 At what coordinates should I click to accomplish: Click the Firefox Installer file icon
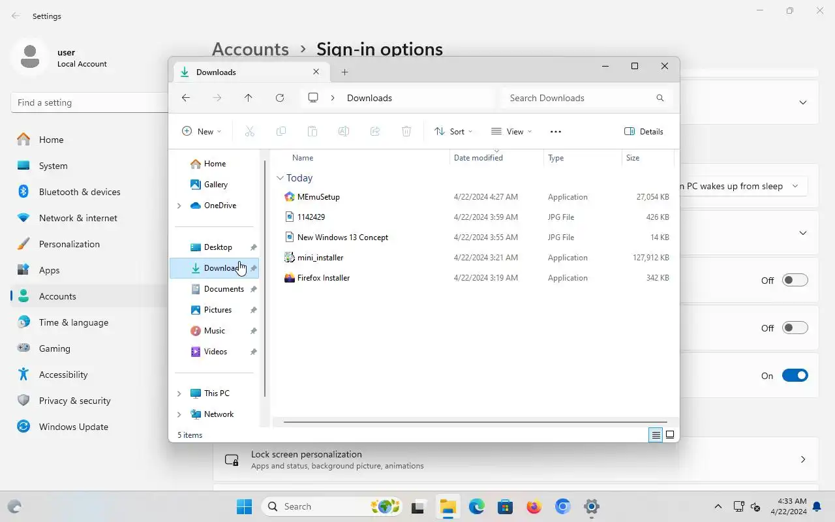pyautogui.click(x=290, y=277)
